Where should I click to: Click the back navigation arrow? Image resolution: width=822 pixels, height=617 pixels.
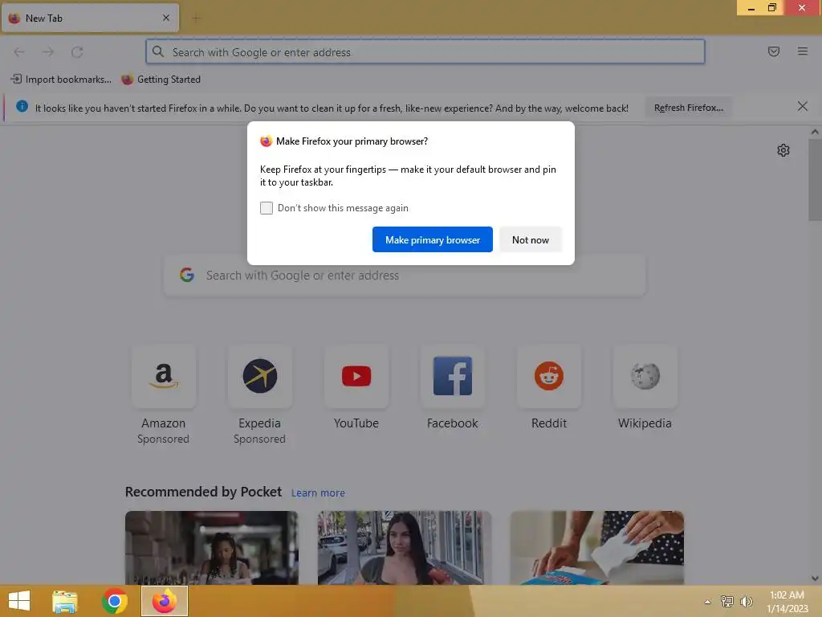click(x=19, y=52)
